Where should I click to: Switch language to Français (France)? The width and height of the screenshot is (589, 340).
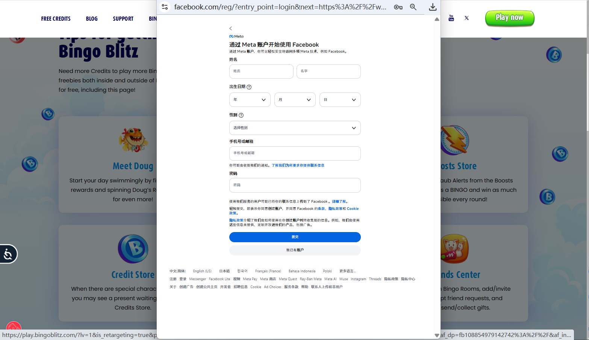point(268,271)
